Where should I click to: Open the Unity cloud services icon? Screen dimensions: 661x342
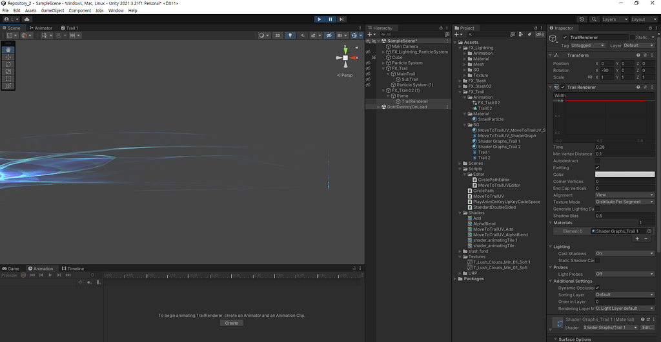(x=27, y=19)
